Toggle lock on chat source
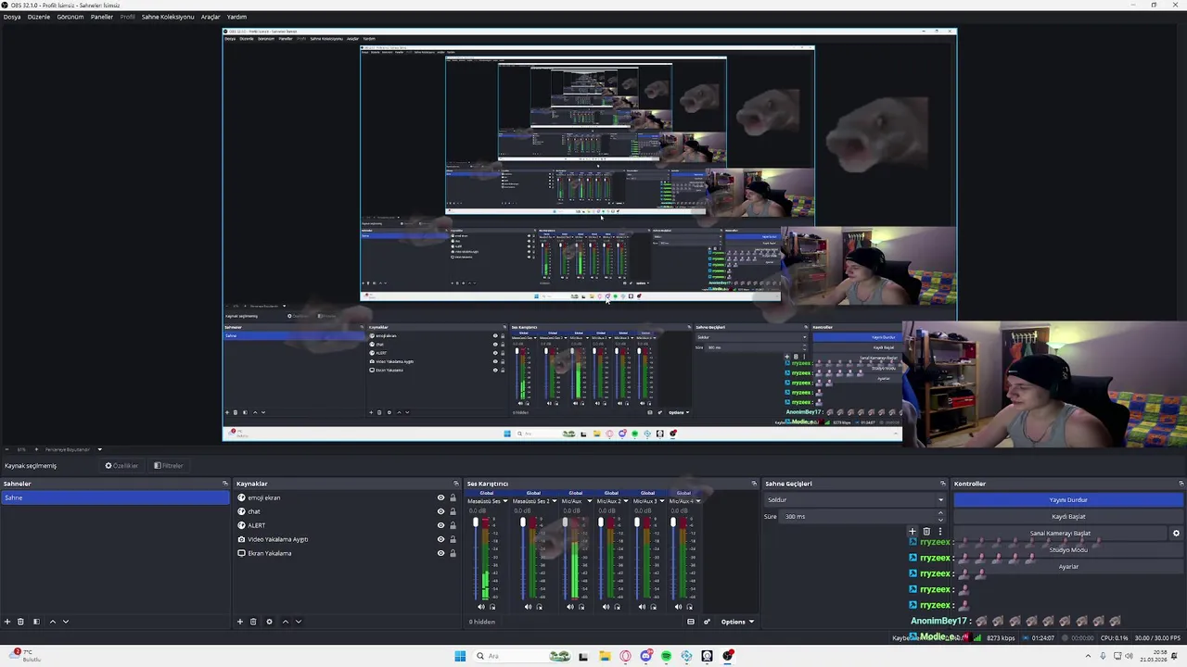Viewport: 1187px width, 667px height. point(453,511)
